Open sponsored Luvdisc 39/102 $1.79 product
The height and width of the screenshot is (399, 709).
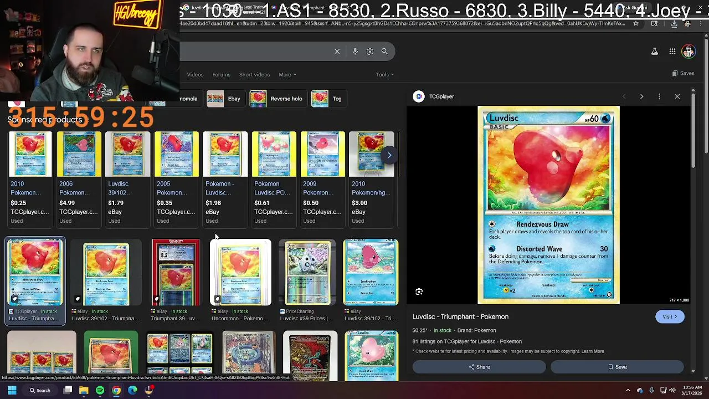(127, 178)
